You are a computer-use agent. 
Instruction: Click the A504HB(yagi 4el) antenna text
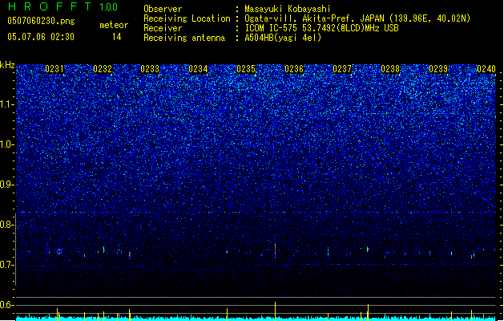pos(283,38)
